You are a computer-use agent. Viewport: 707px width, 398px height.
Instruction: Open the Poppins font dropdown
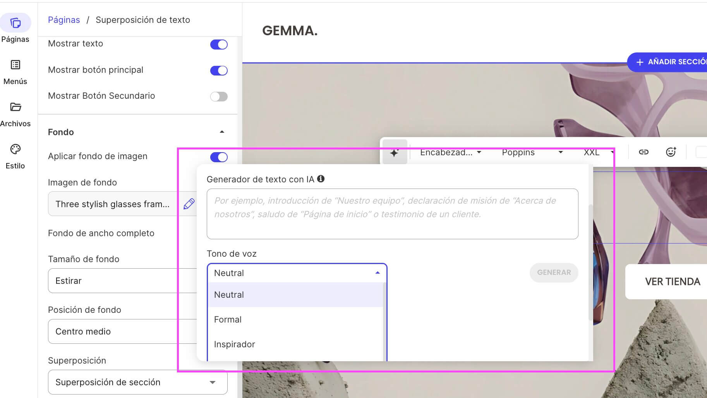(x=533, y=152)
